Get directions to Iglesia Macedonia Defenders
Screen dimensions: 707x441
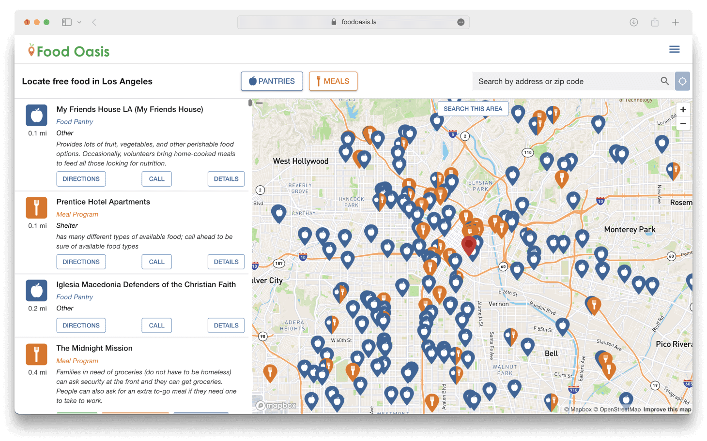tap(81, 325)
